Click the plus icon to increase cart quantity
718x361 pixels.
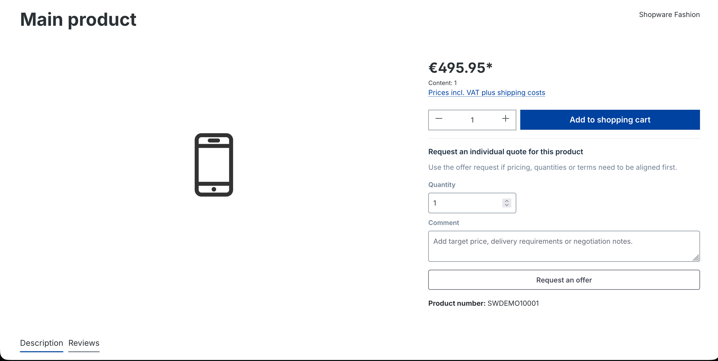505,119
